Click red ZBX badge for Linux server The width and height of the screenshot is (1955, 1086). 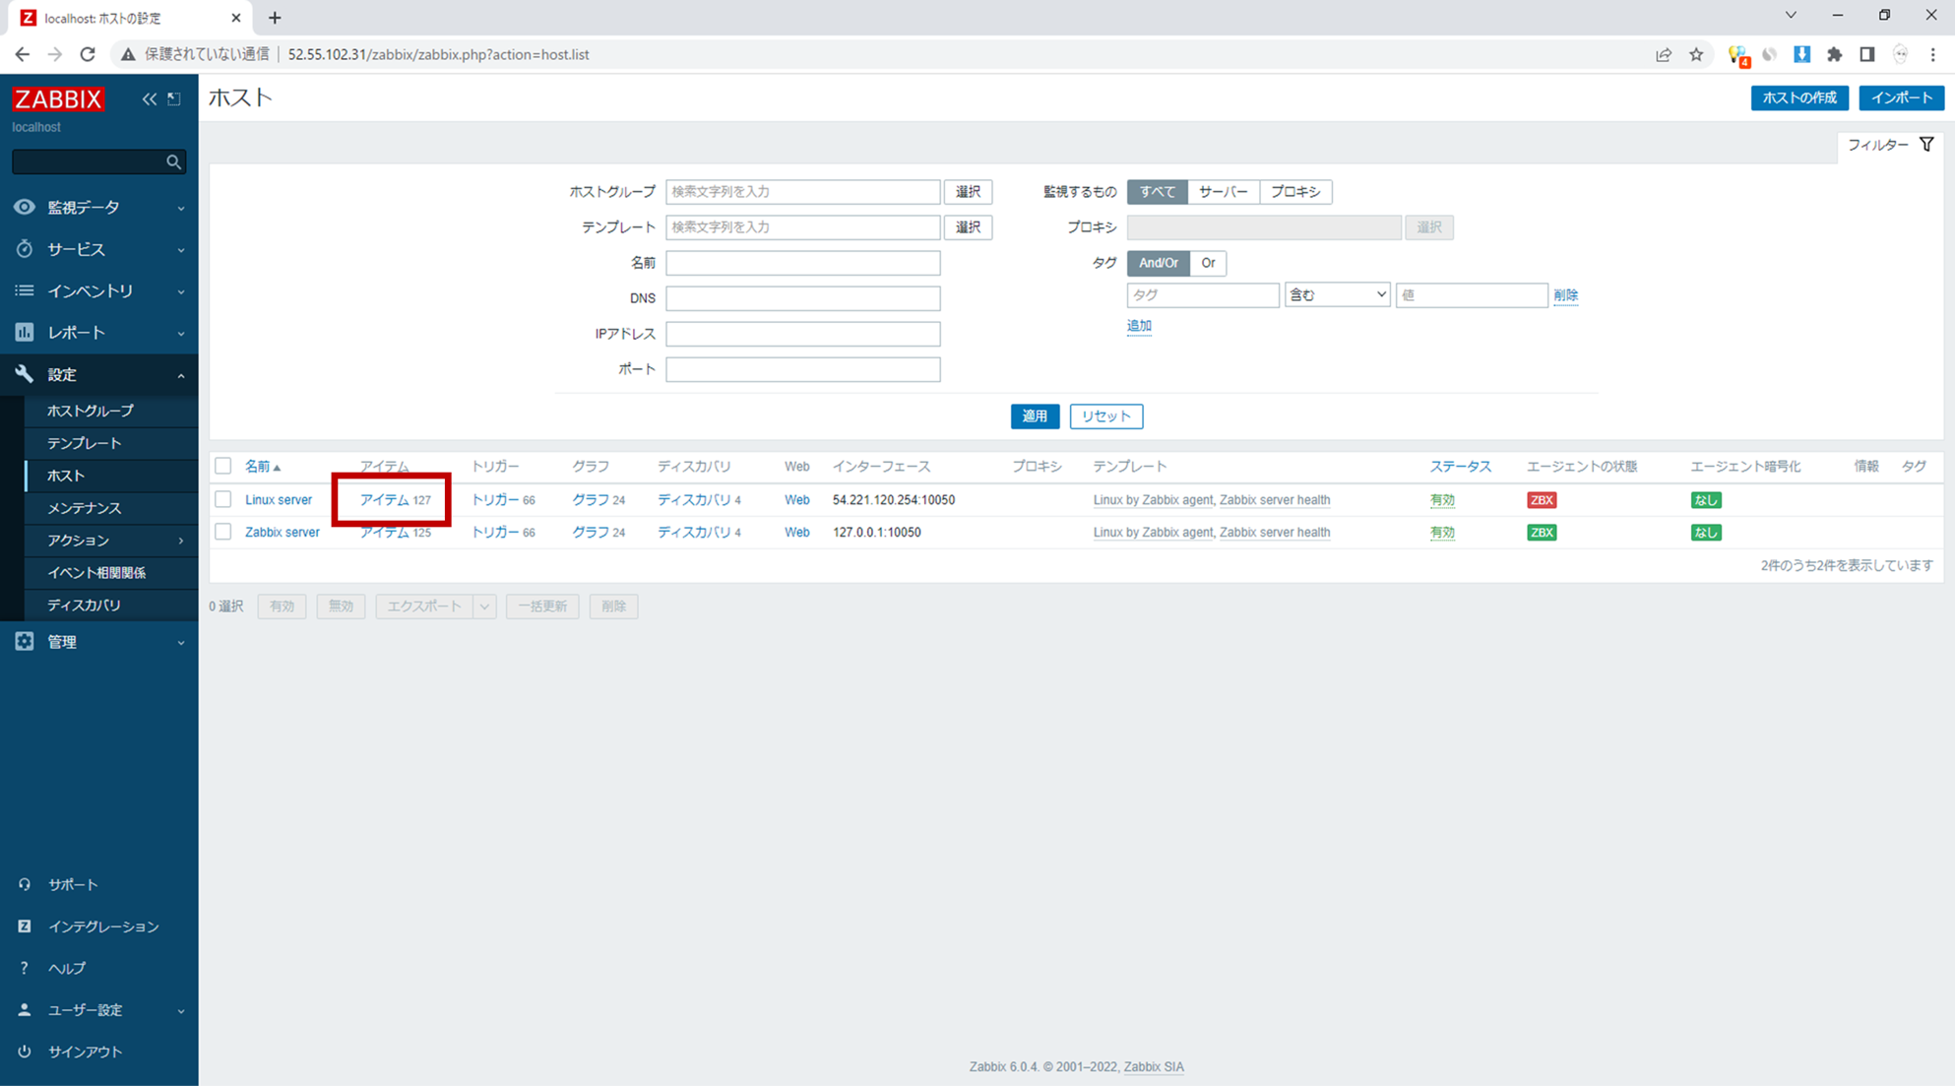coord(1542,500)
